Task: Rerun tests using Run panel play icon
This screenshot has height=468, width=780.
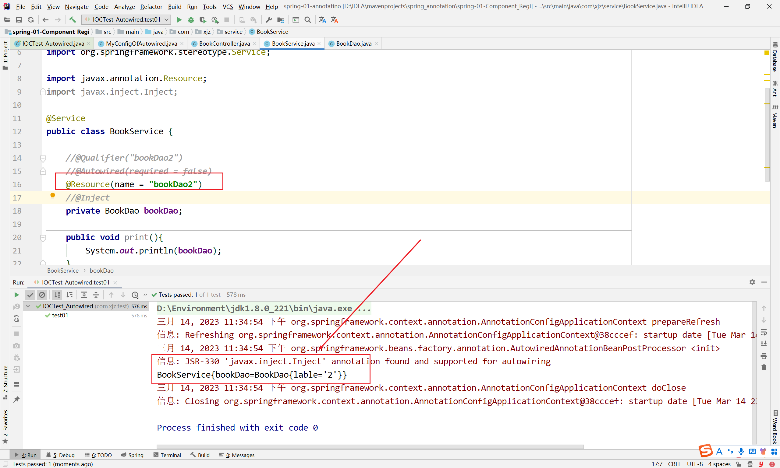Action: point(16,295)
